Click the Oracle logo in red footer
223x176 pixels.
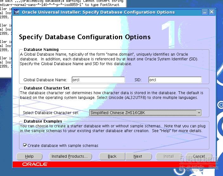click(x=35, y=164)
